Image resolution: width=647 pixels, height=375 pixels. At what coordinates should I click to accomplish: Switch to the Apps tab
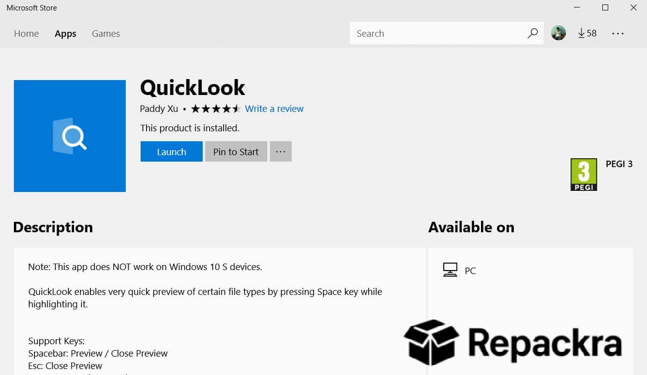[66, 33]
